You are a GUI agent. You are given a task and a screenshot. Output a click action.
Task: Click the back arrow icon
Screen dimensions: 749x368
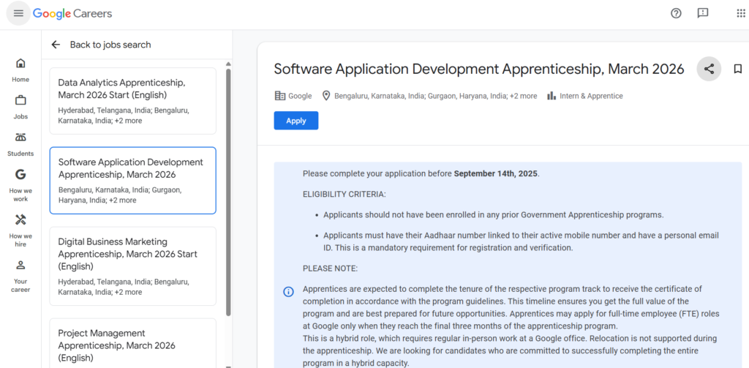[56, 45]
